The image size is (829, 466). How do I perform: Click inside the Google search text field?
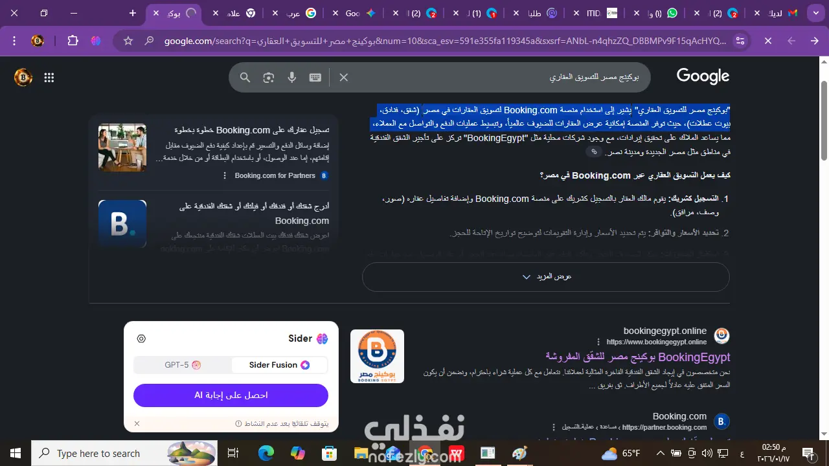[x=499, y=78]
